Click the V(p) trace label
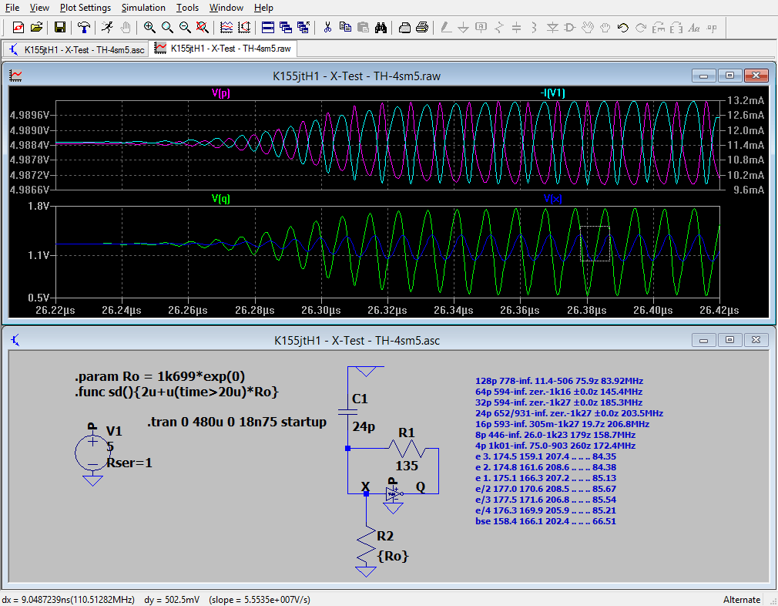Screen dimensions: 778x606 (220, 93)
